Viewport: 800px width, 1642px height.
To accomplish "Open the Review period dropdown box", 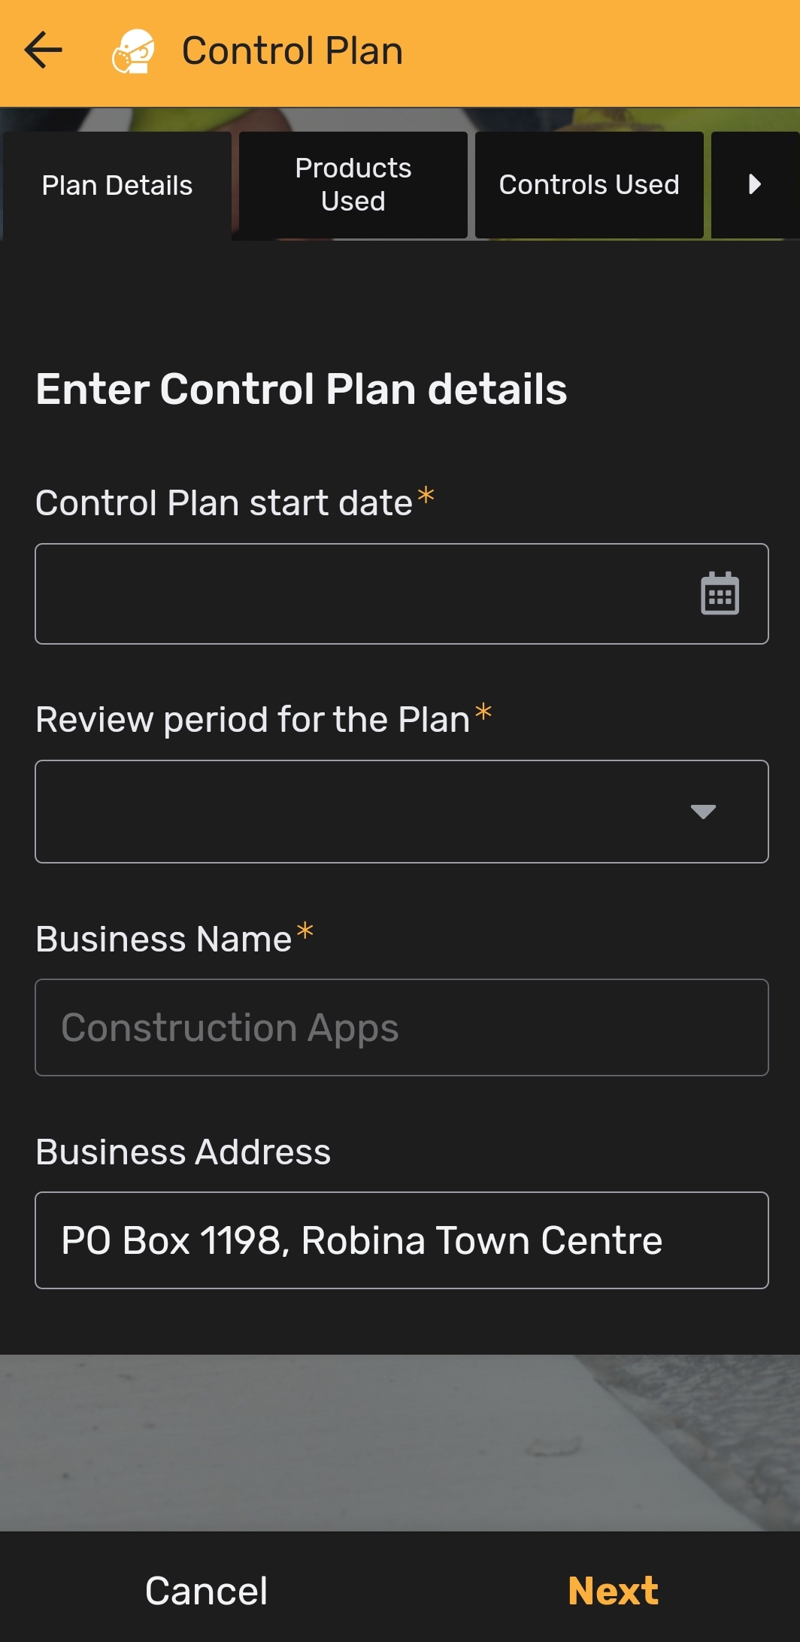I will (x=361, y=812).
